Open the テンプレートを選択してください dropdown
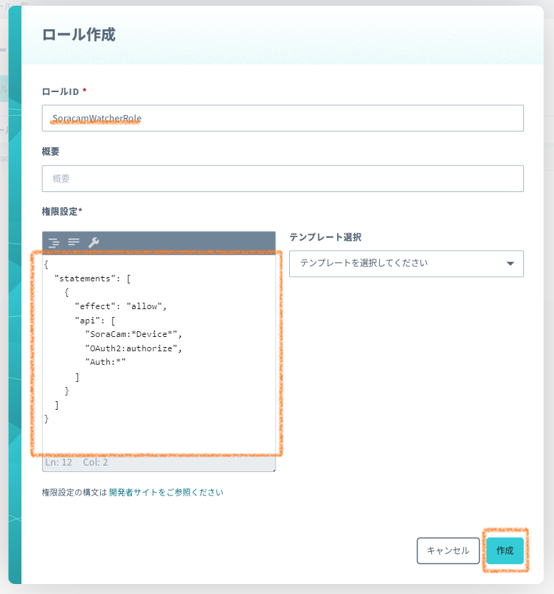554x594 pixels. (406, 263)
